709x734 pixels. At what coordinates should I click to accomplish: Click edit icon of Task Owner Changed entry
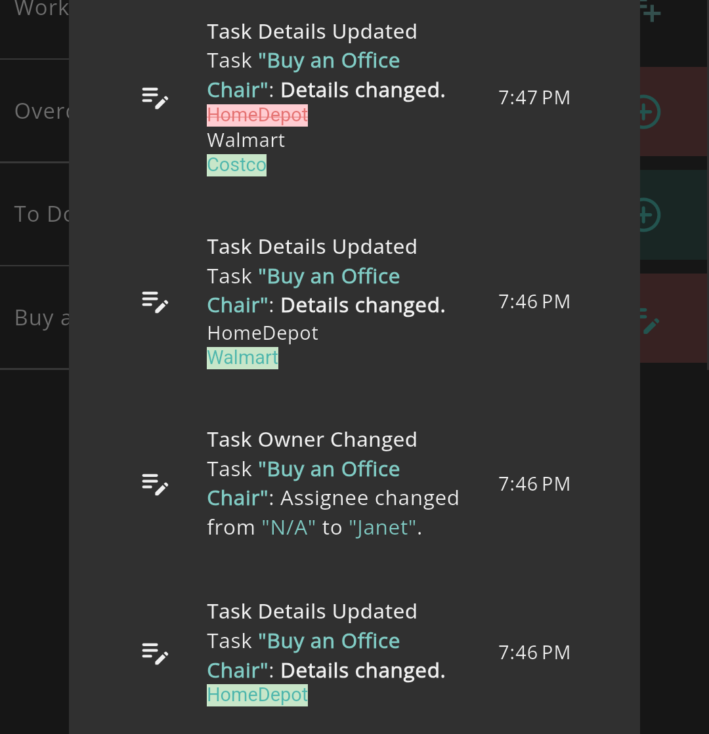click(155, 484)
